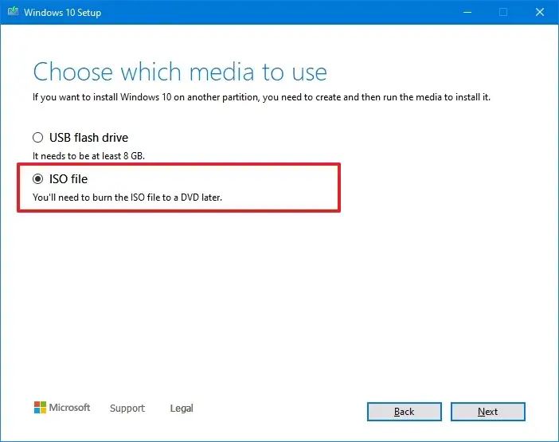Click the 'Choose which media to use' heading
Viewport: 559px width, 442px height.
(180, 72)
